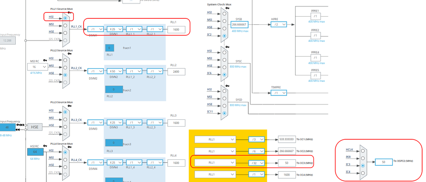Click the To XSPI2 50 MHz field
Screen dimensions: 426x182
[384, 162]
